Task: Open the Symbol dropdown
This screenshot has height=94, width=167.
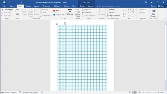Action: [142, 13]
